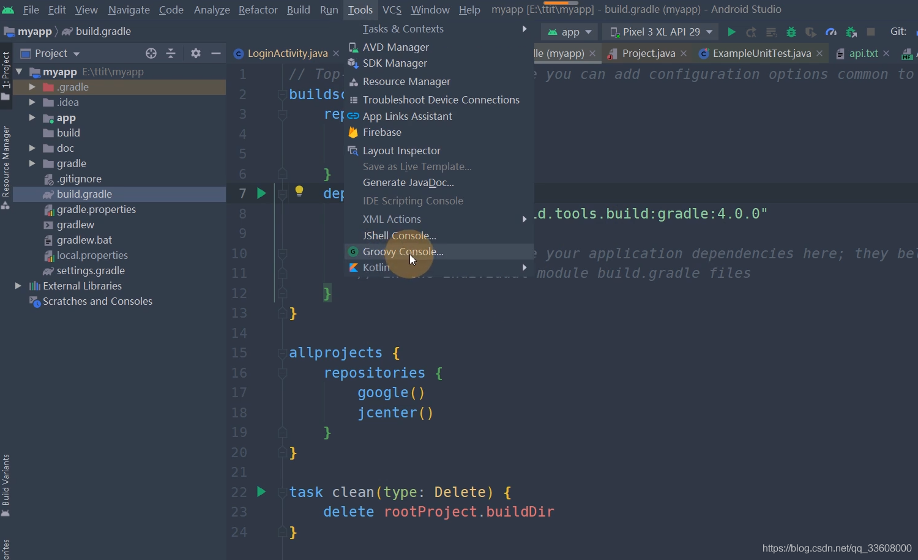Expand the doc folder
This screenshot has width=918, height=560.
32,148
